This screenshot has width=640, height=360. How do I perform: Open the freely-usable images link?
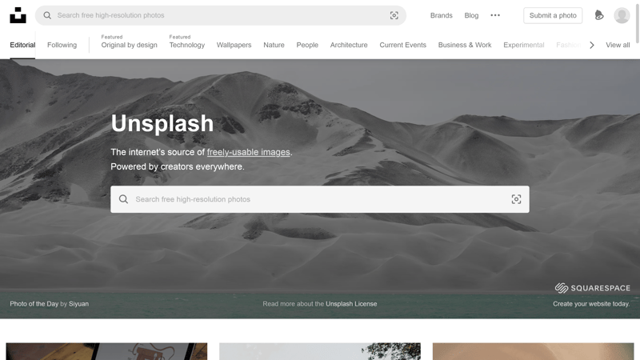click(x=249, y=152)
